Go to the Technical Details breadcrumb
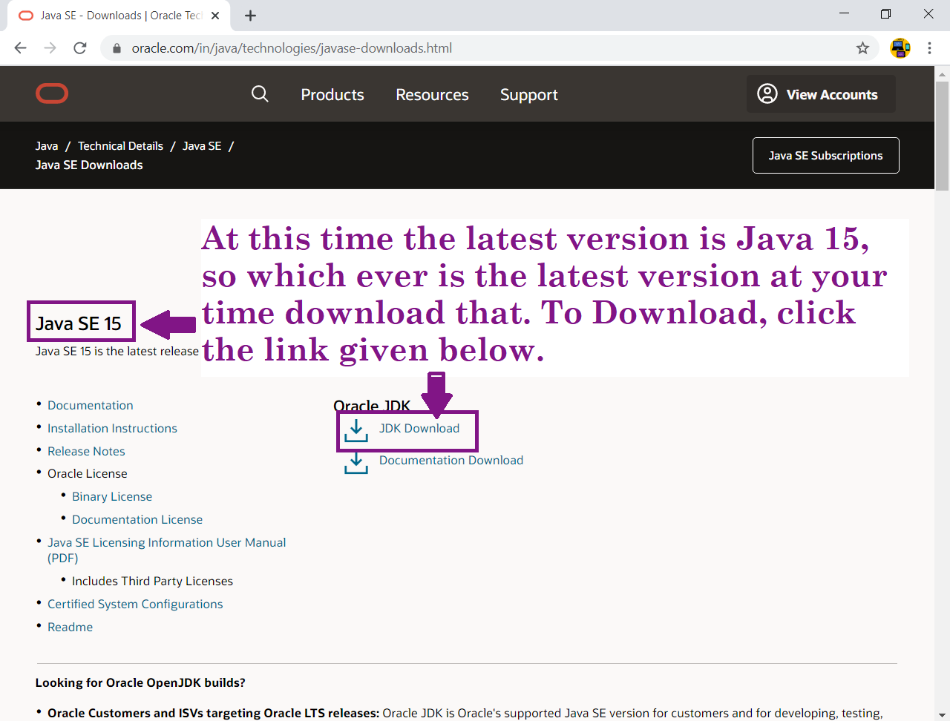950x721 pixels. [x=120, y=146]
